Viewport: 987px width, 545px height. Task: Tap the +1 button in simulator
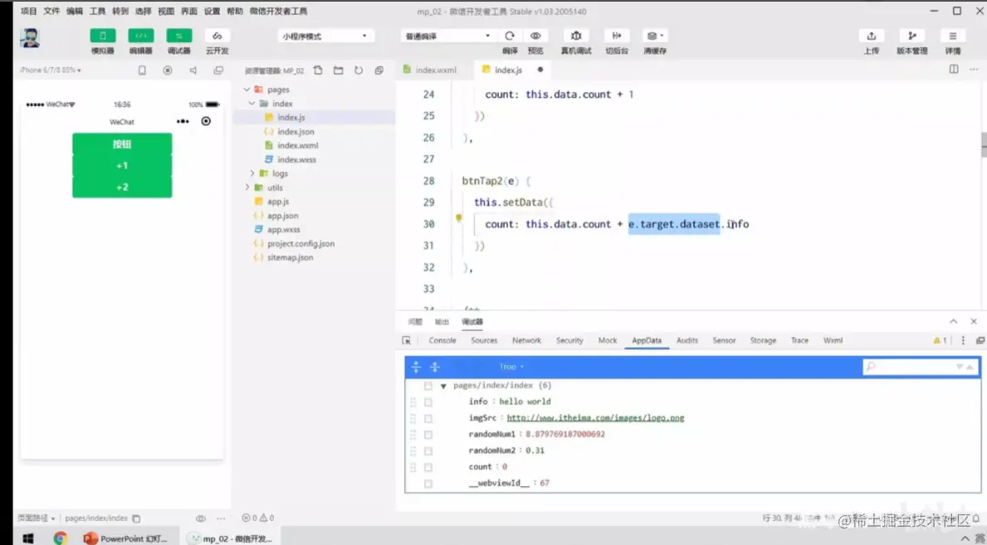pyautogui.click(x=122, y=166)
